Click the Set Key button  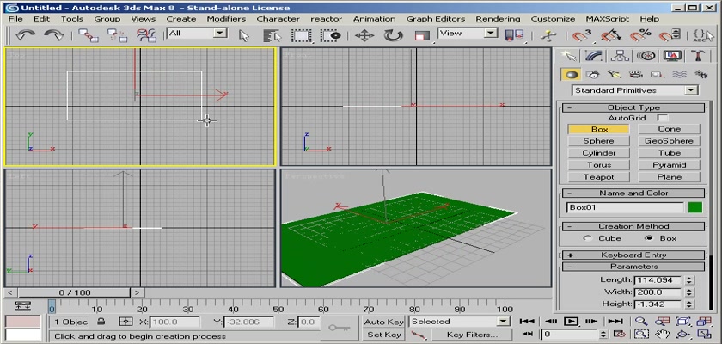[383, 335]
